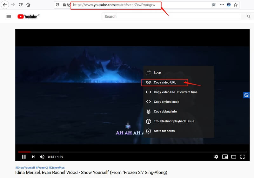Viewport: 254px width, 178px height.
Task: Click the YouTube Search field
Action: 171,17
